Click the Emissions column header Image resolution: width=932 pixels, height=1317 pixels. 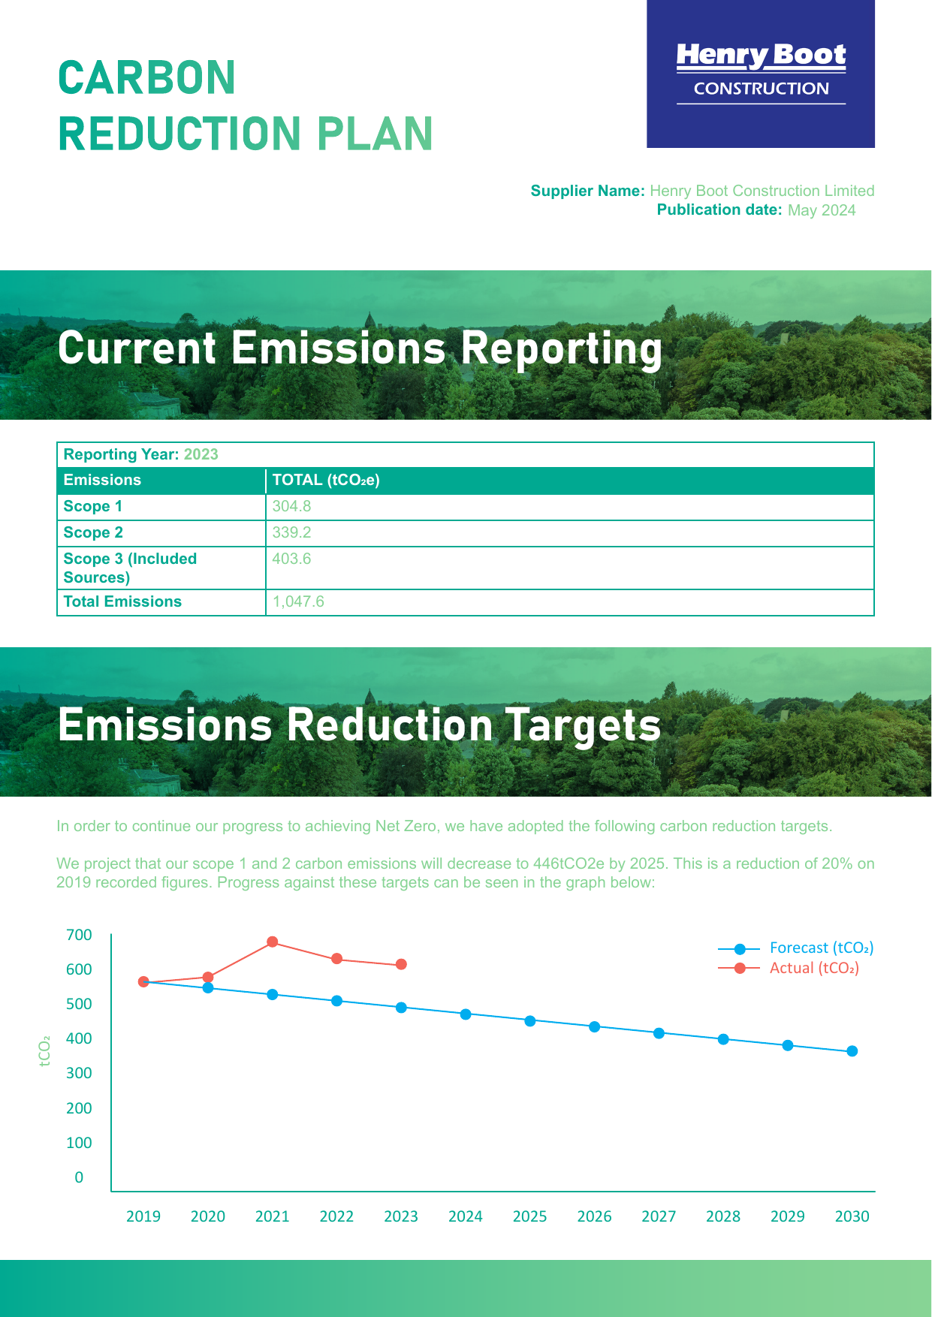[x=102, y=480]
